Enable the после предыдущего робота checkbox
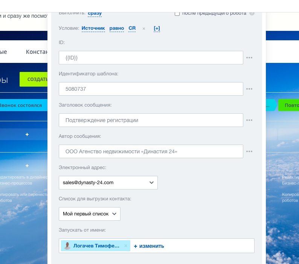This screenshot has width=299, height=264. tap(177, 14)
